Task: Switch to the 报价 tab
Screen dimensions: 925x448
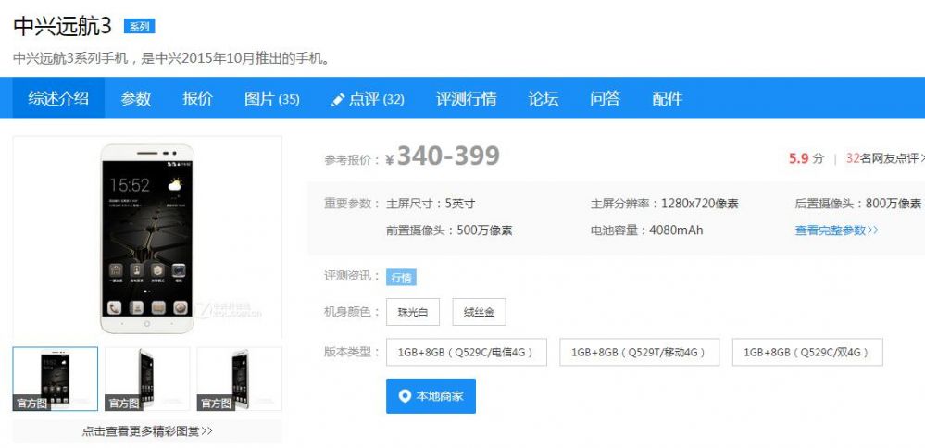Action: coord(197,98)
